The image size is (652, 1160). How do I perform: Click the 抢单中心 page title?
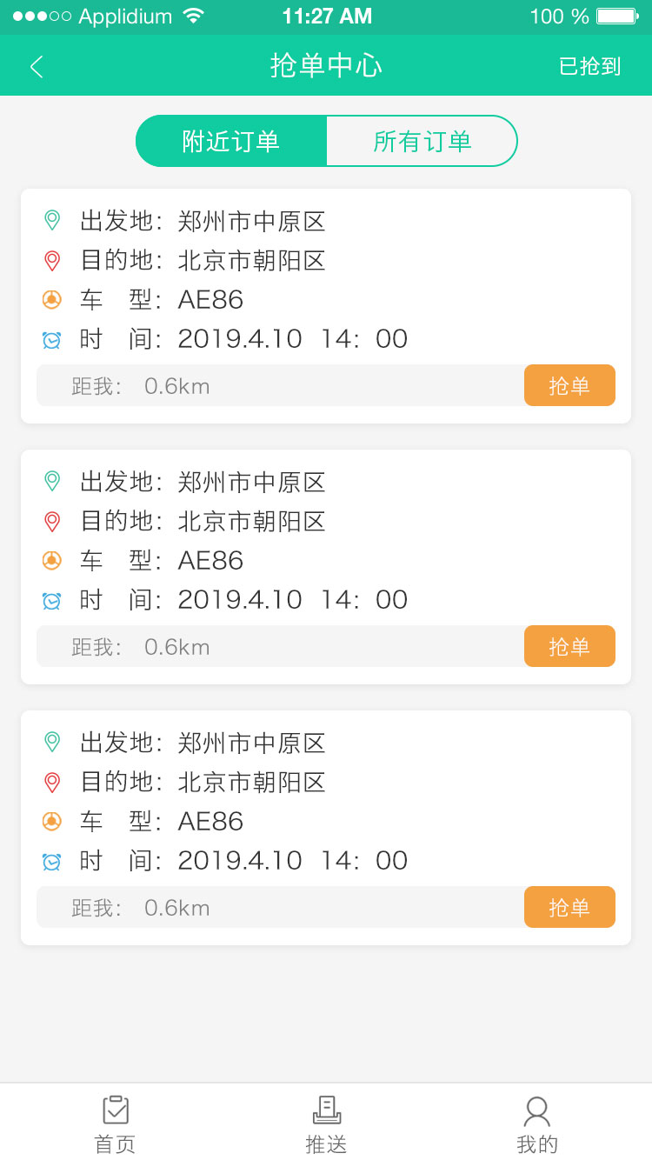click(326, 66)
